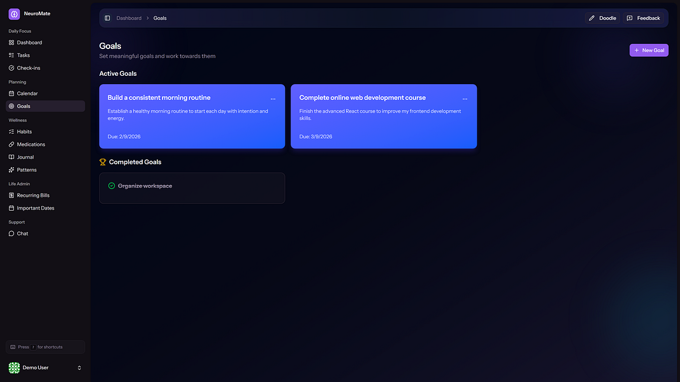Open Dashboard in the sidebar
Viewport: 680px width, 382px height.
pyautogui.click(x=45, y=43)
